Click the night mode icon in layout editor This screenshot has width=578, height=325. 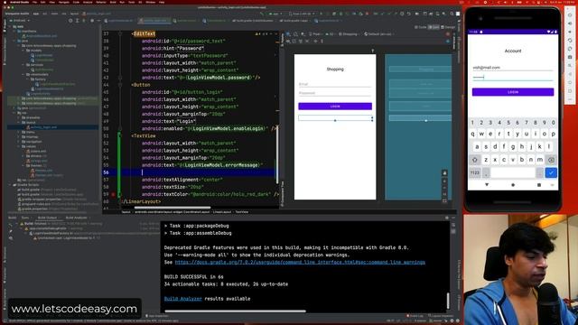tap(303, 34)
